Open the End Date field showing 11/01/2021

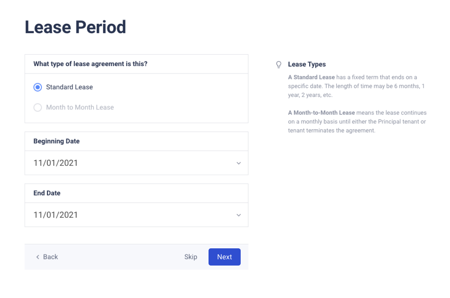coord(136,215)
